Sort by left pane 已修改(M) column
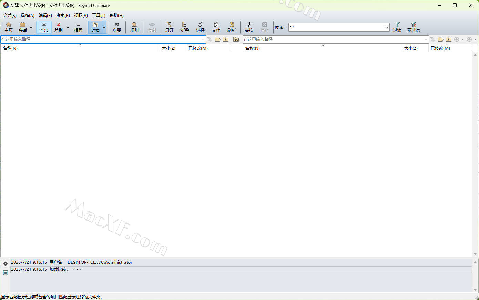 208,48
